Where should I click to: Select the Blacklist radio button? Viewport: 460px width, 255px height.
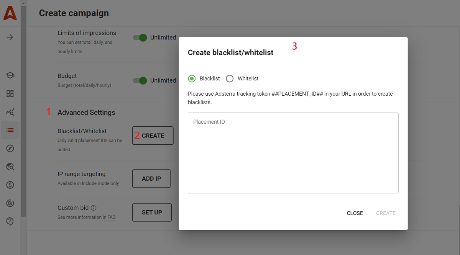[191, 78]
